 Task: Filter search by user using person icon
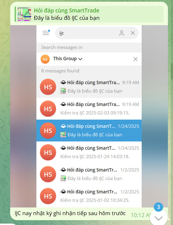(121, 33)
